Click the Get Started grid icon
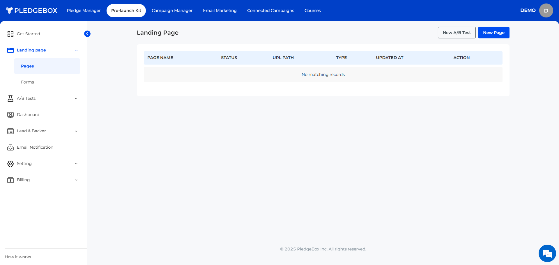 10,34
